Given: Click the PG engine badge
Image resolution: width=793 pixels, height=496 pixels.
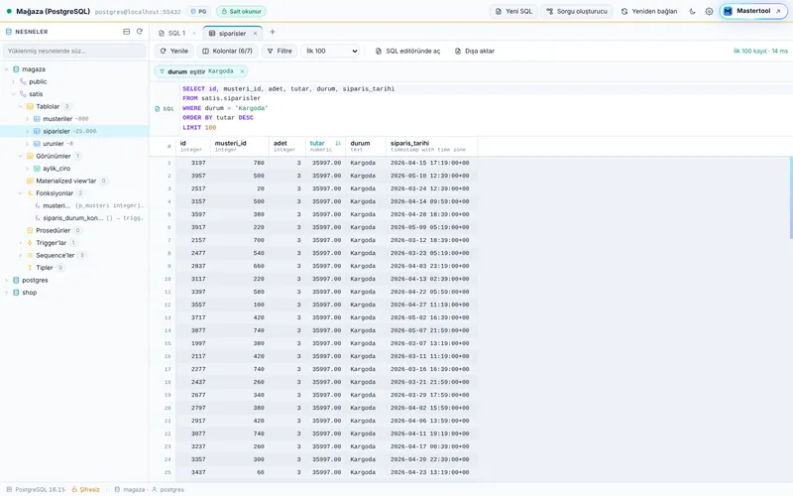Looking at the screenshot, I should pyautogui.click(x=198, y=11).
